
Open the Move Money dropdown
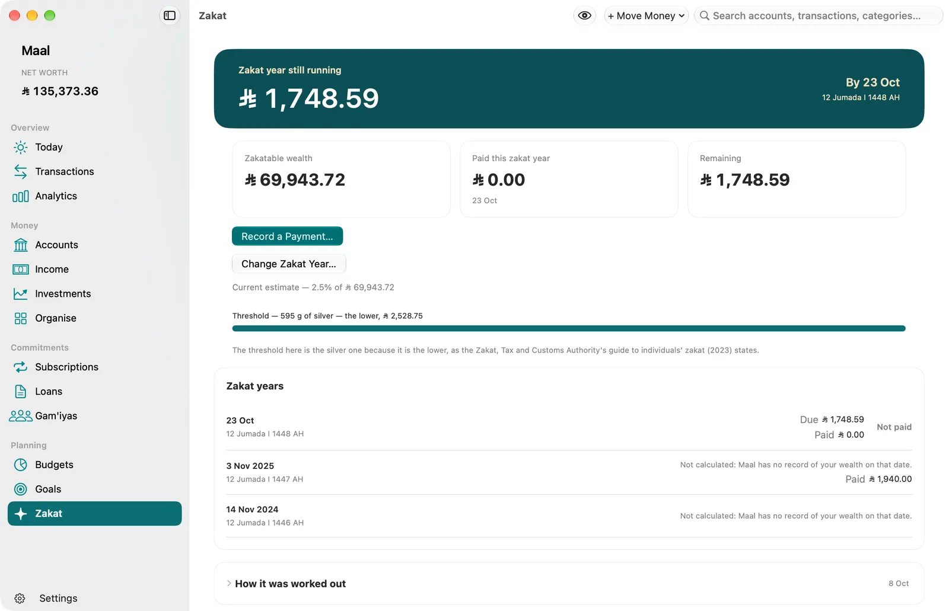click(x=646, y=15)
